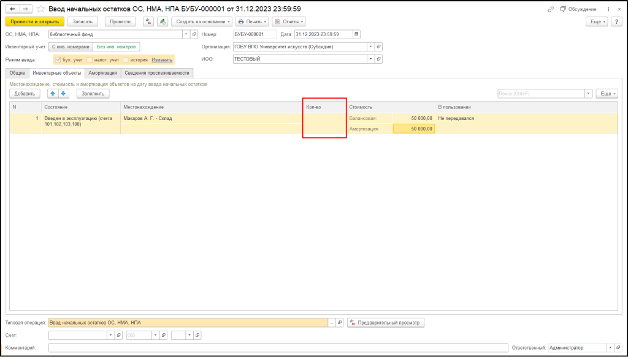Open help with the question mark button

[617, 21]
